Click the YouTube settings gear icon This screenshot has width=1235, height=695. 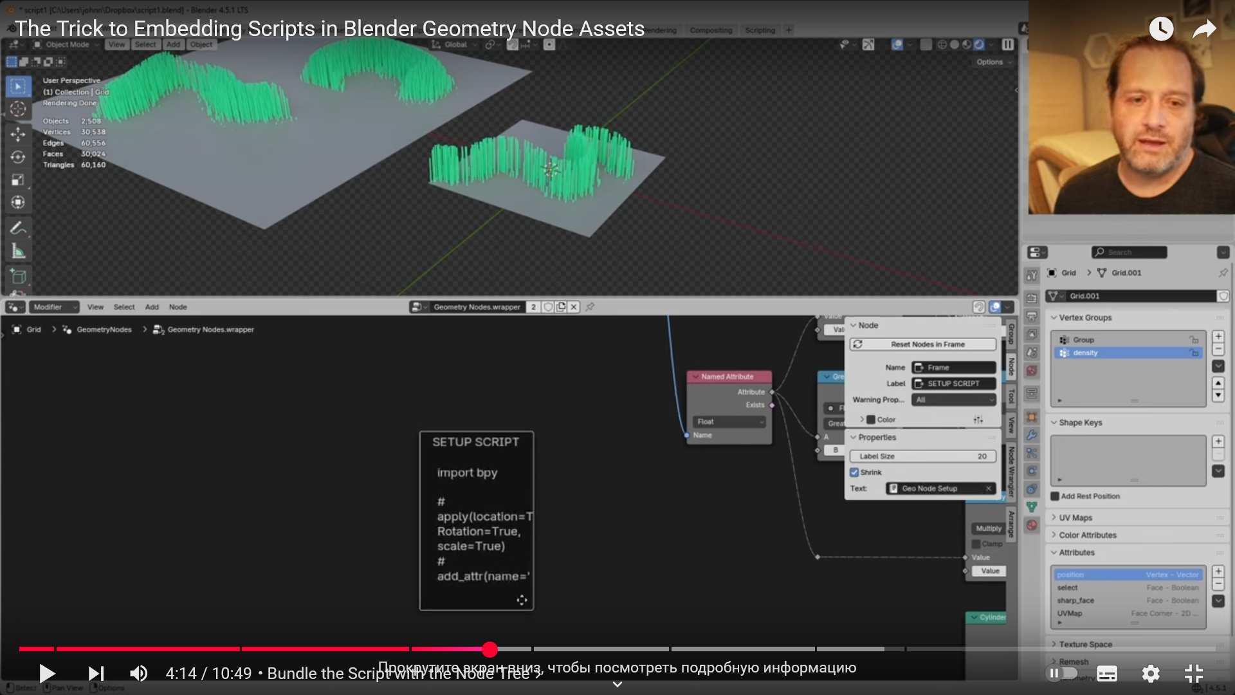(1150, 674)
